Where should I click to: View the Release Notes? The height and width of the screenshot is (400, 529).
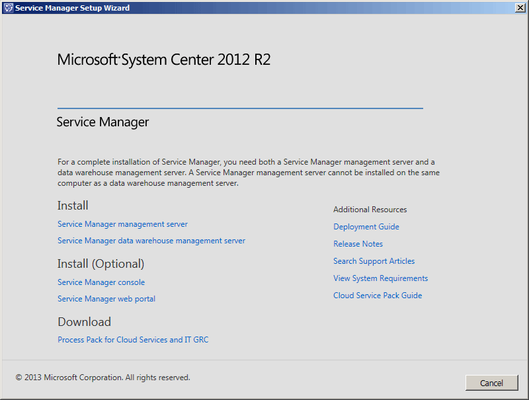pyautogui.click(x=358, y=244)
